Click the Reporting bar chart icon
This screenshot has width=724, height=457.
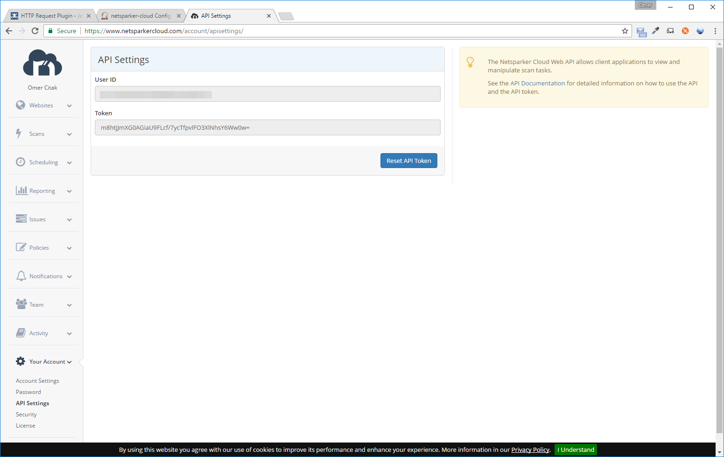pyautogui.click(x=21, y=190)
